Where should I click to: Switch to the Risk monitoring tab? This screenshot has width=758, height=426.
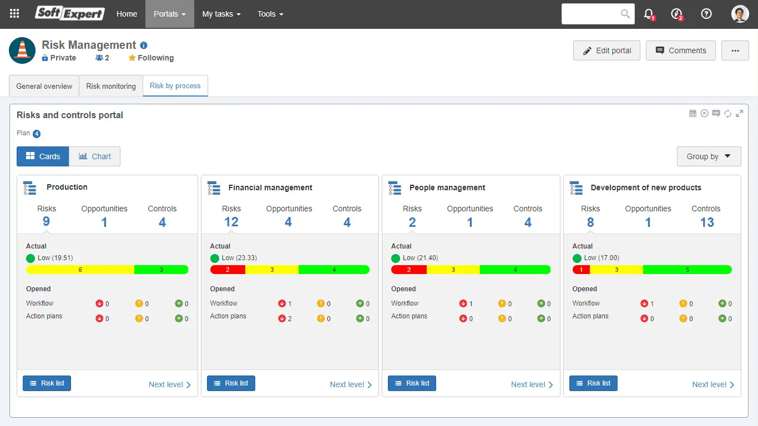[111, 86]
